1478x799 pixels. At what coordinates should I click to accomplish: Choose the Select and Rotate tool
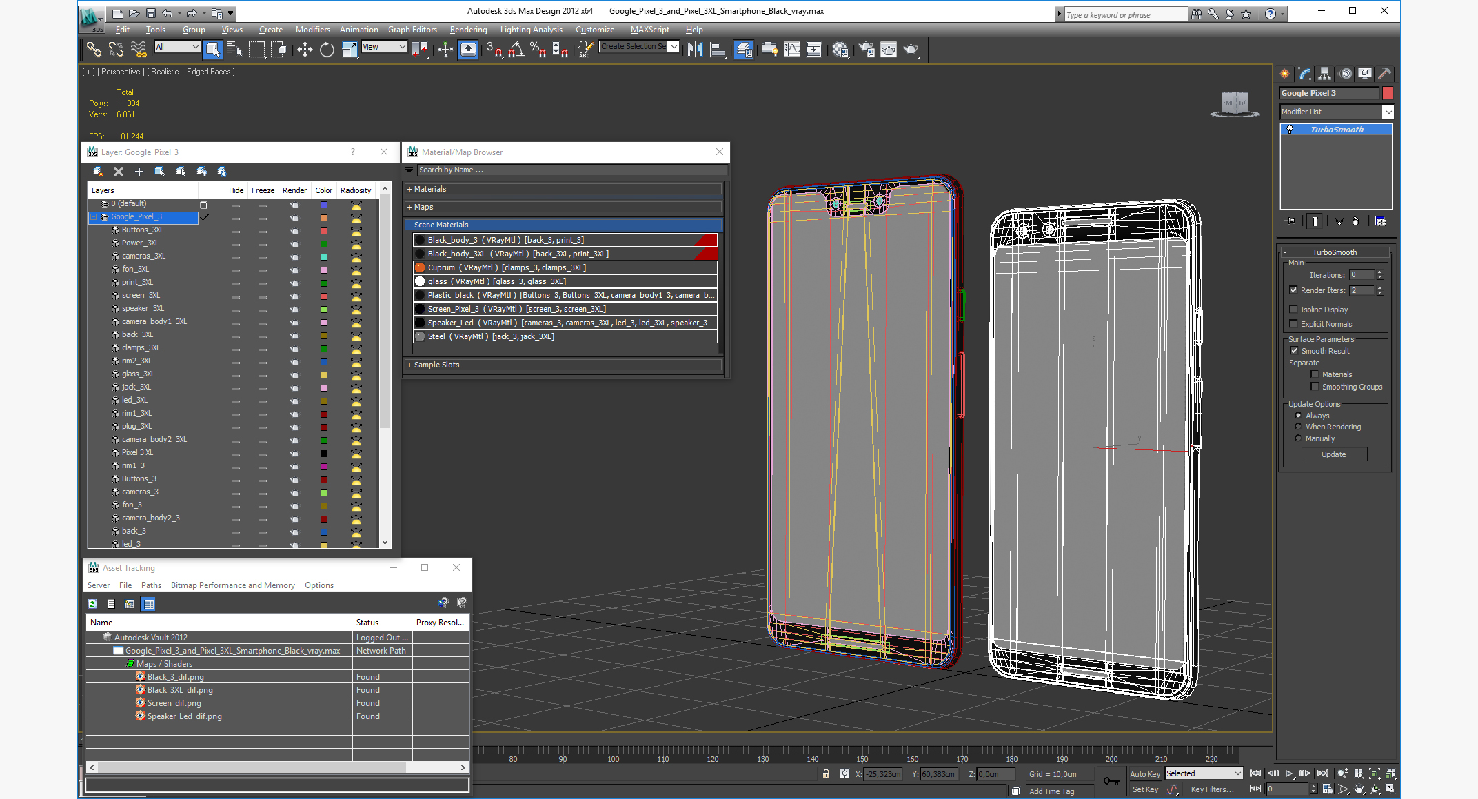pos(327,49)
